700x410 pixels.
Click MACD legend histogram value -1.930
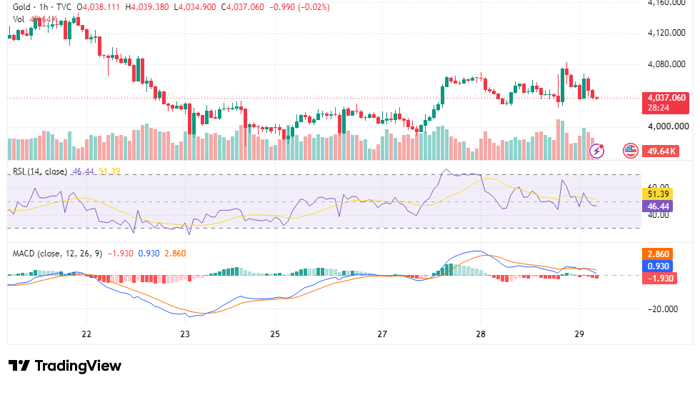(121, 254)
